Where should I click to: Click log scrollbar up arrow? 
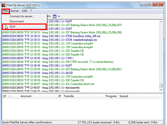coord(161,22)
